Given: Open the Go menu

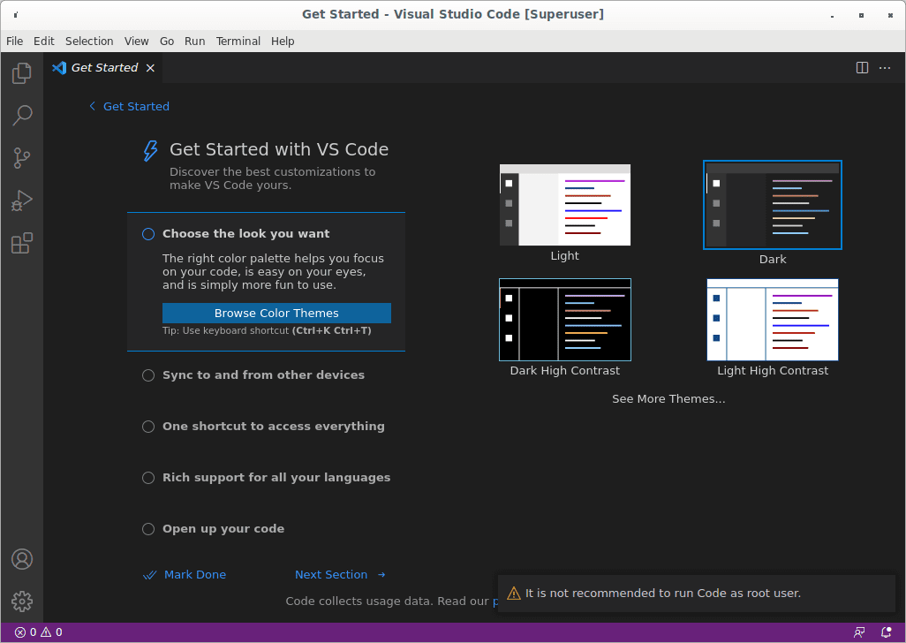Looking at the screenshot, I should (167, 41).
